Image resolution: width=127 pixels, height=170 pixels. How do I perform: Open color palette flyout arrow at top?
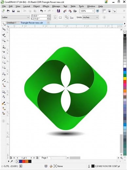[x=125, y=24]
